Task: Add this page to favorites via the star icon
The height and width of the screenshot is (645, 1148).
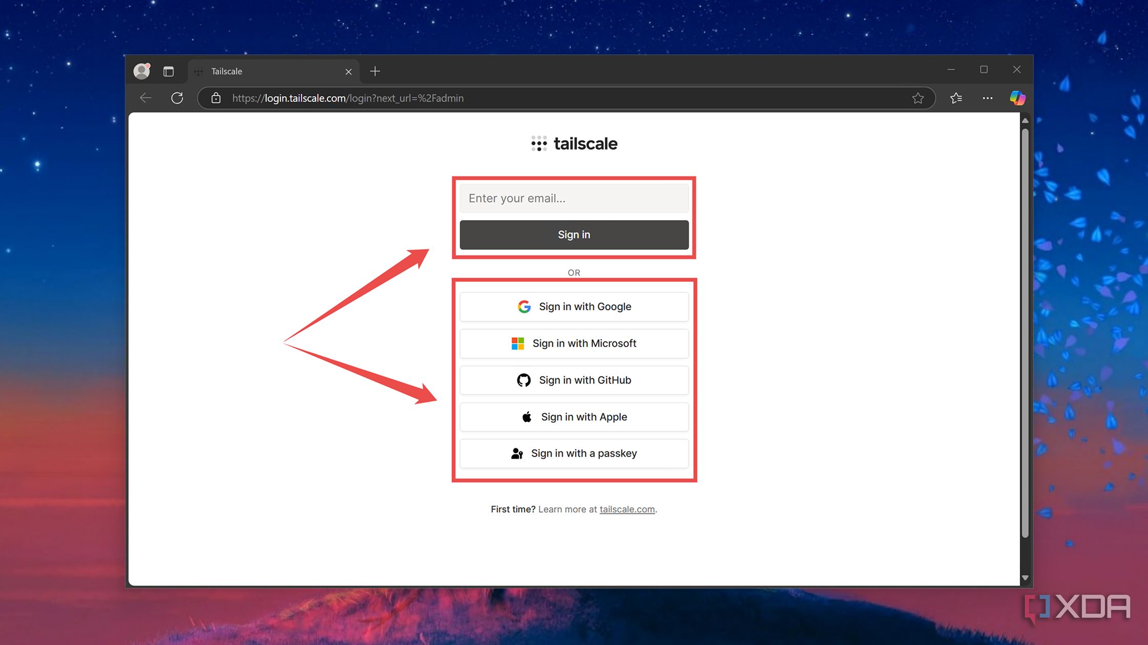Action: tap(918, 98)
